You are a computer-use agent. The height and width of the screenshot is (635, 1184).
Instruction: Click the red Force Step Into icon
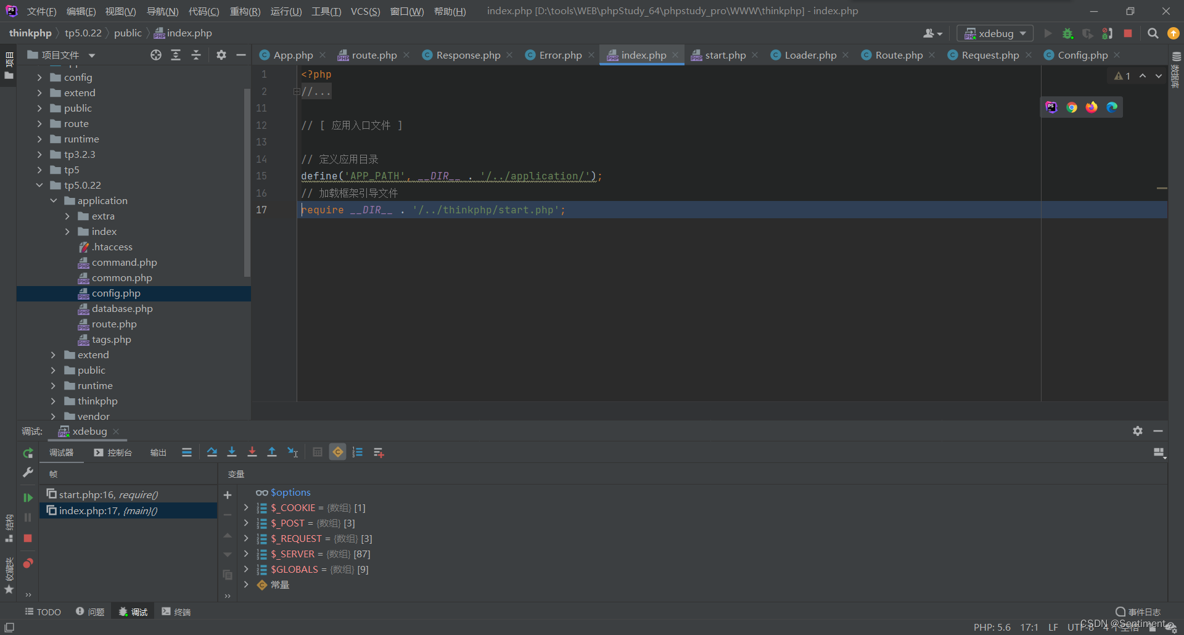tap(252, 453)
